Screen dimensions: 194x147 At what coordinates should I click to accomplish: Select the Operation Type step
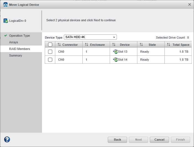click(19, 36)
